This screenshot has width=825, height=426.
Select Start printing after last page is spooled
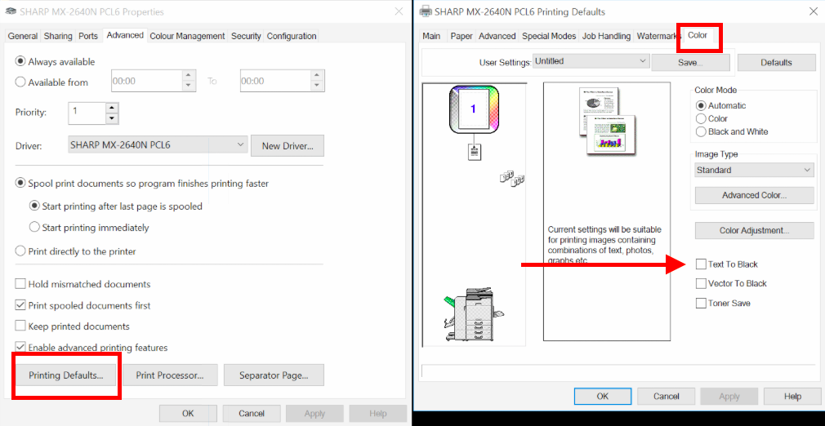pyautogui.click(x=34, y=206)
